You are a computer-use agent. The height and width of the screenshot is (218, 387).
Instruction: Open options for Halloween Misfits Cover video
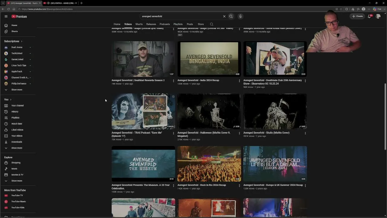pos(239,133)
